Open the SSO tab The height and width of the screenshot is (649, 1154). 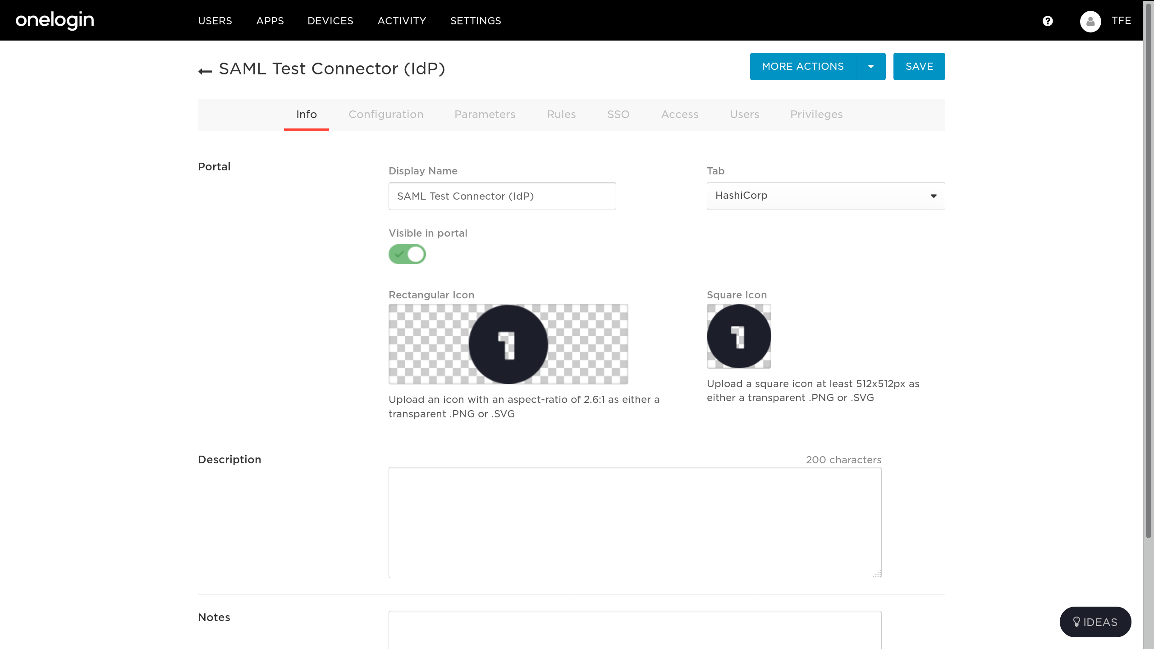[618, 114]
